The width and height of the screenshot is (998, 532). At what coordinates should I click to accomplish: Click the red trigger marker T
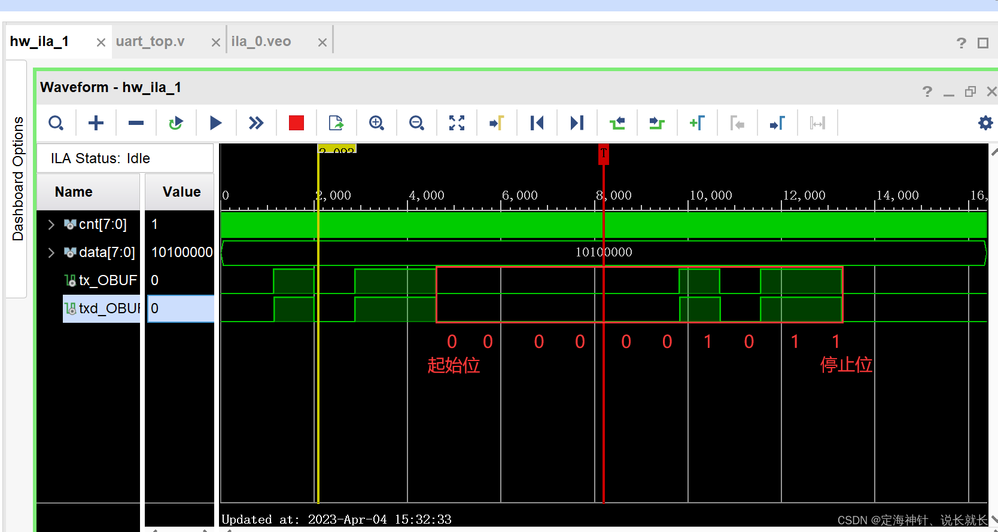604,154
